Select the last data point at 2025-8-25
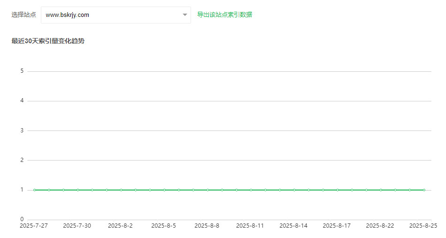Image resolution: width=446 pixels, height=238 pixels. pos(424,190)
